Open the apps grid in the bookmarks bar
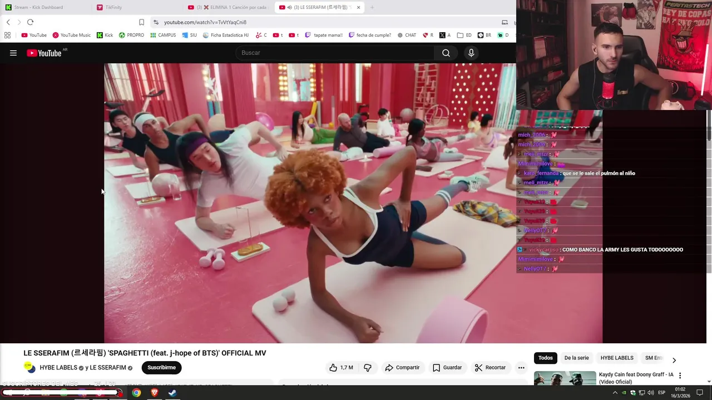Viewport: 712px width, 400px height. 7,35
